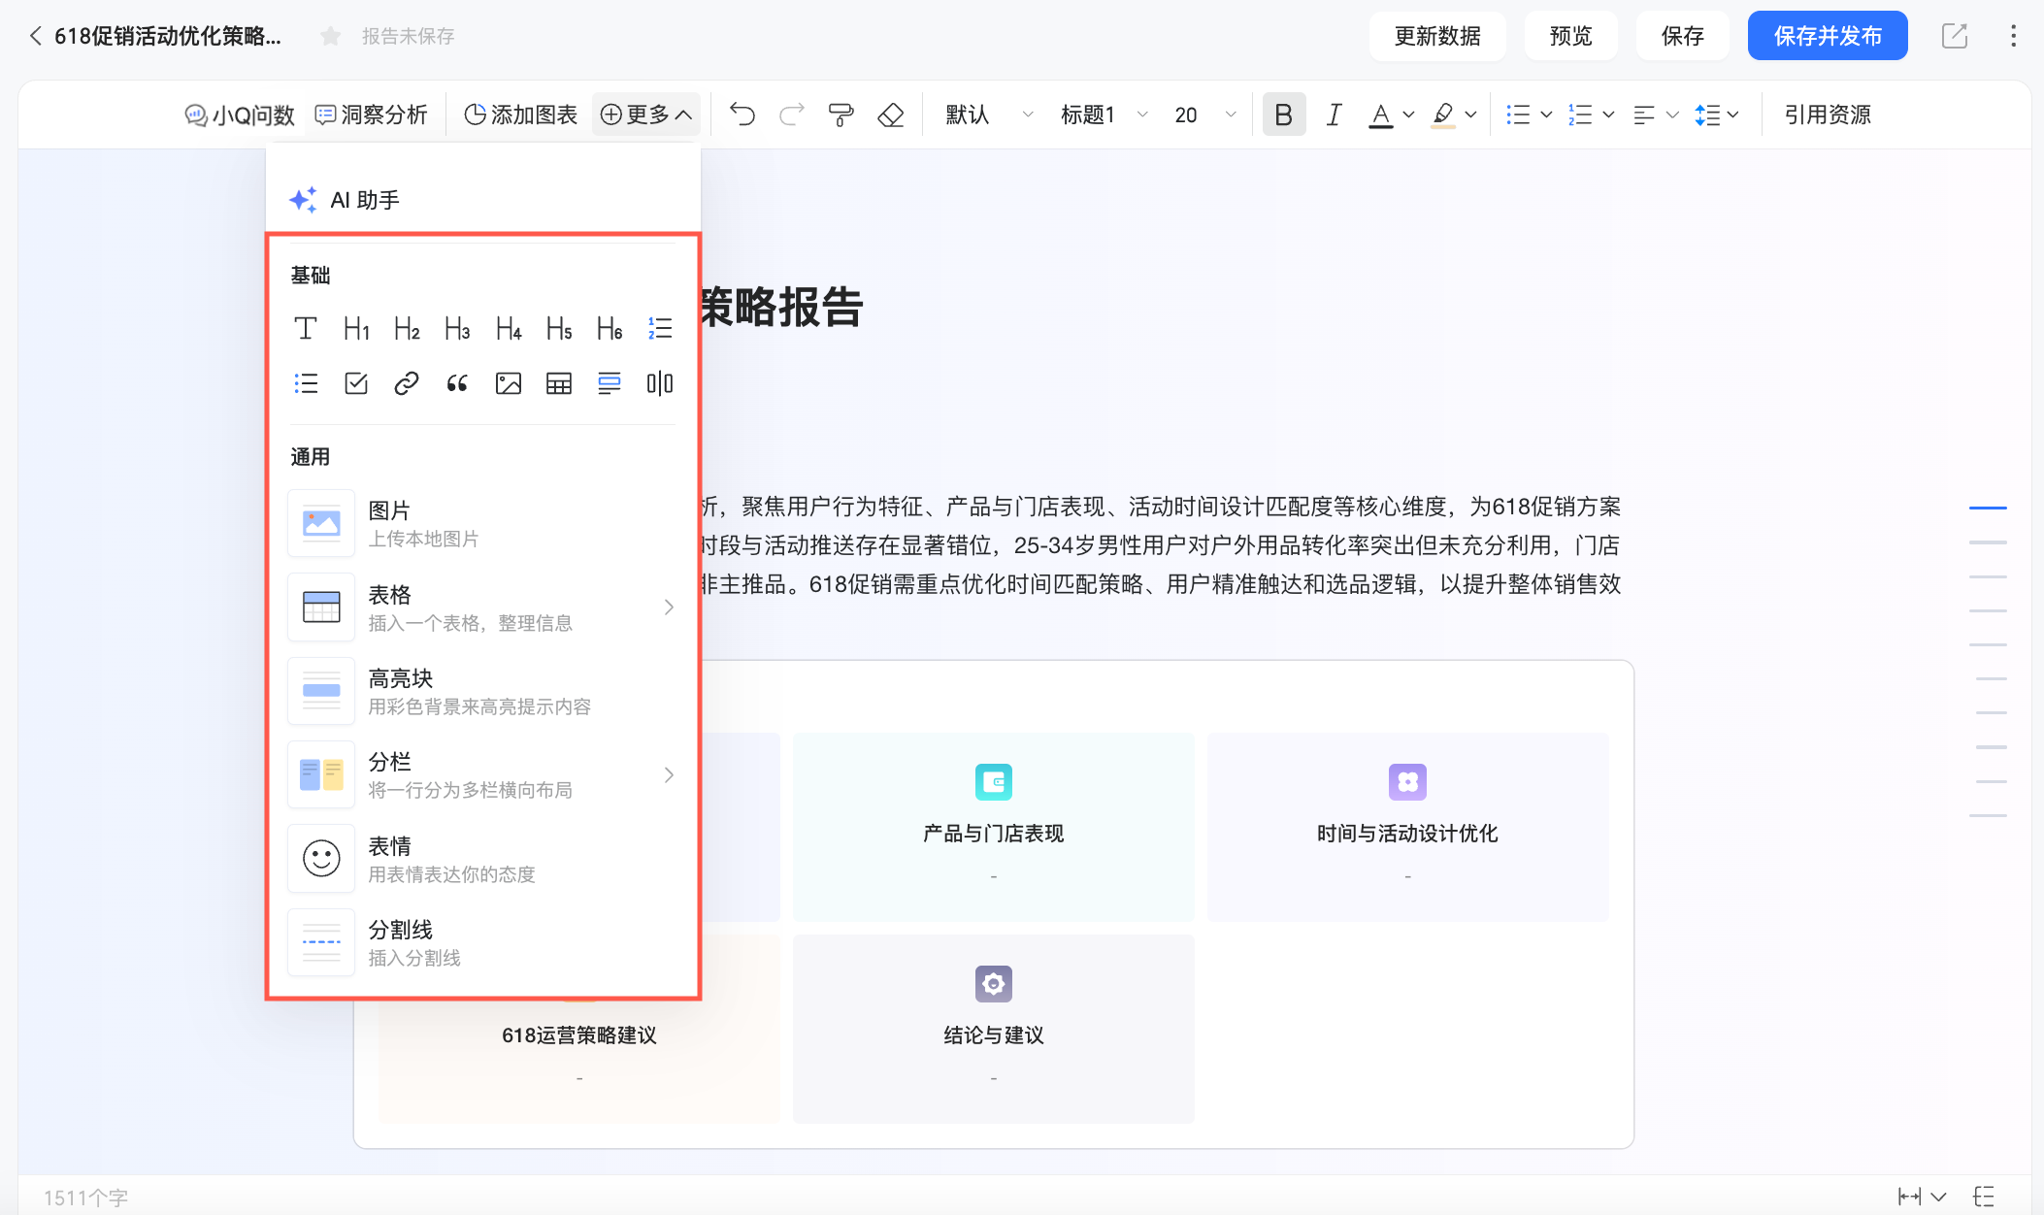This screenshot has width=2044, height=1215.
Task: Choose 表情 emoji entry
Action: click(x=483, y=859)
